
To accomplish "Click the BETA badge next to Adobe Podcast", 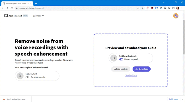I will click(x=25, y=16).
